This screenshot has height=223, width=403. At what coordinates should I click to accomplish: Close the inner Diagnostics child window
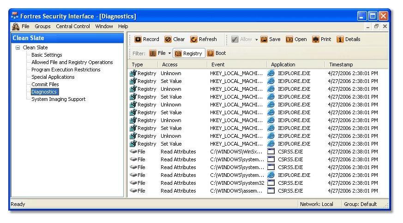click(x=385, y=26)
